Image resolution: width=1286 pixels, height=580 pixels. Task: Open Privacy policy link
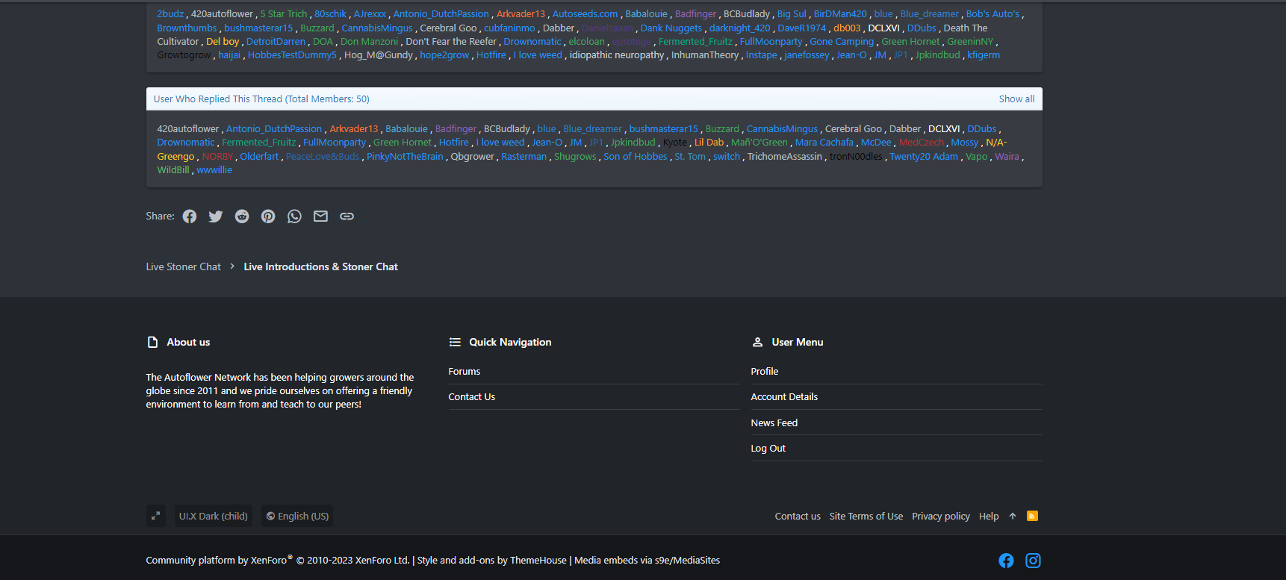coord(941,516)
